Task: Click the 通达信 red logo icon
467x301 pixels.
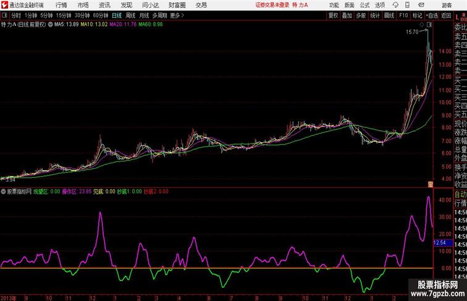Action: tap(4, 5)
